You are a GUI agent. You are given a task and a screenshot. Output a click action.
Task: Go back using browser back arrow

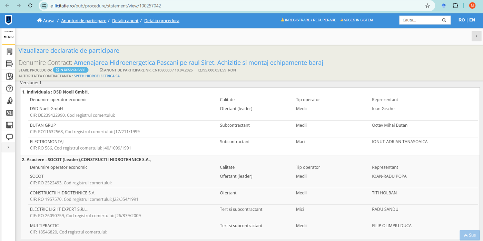coord(7,6)
